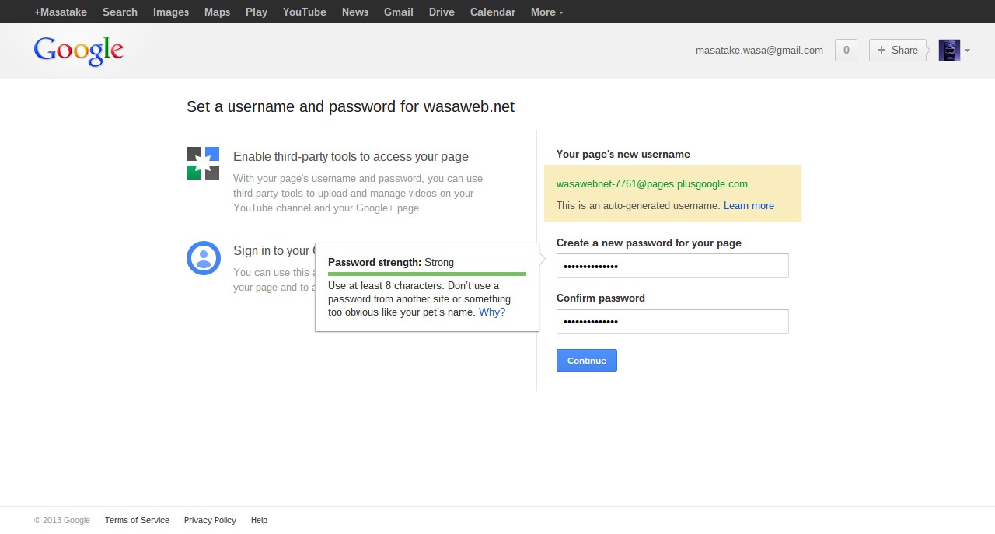Go to YouTube from the top bar
Screen dimensions: 995x534
(x=305, y=12)
